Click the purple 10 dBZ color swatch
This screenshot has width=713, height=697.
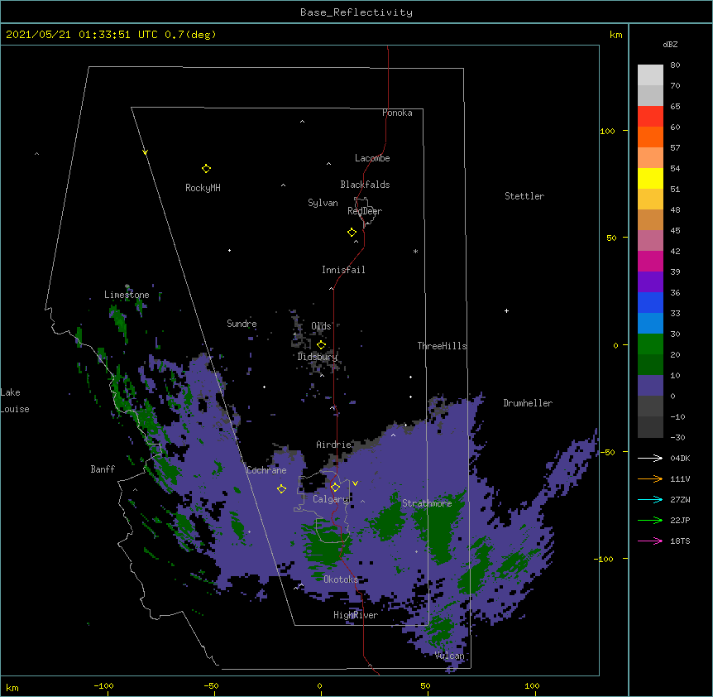click(x=650, y=386)
